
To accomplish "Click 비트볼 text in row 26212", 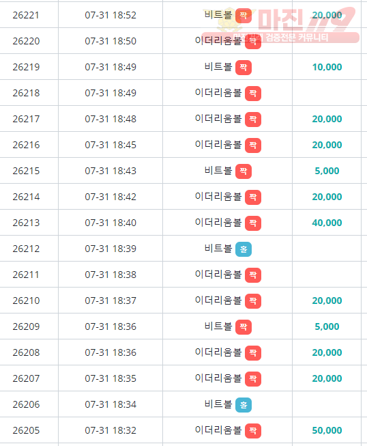I will point(218,249).
